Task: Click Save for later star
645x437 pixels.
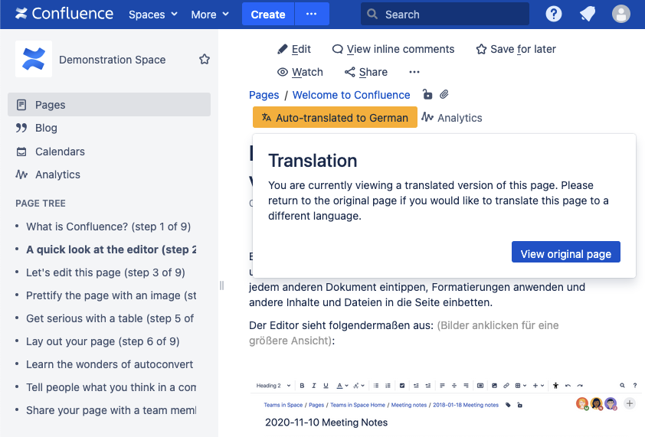Action: [x=516, y=49]
